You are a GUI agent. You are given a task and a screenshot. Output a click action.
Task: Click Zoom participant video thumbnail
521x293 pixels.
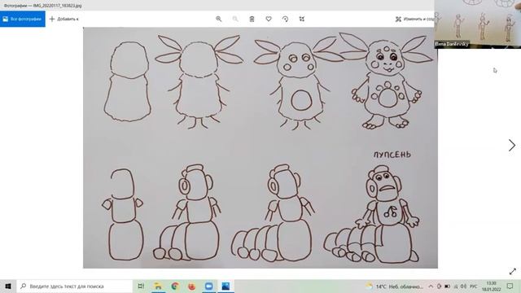[478, 24]
